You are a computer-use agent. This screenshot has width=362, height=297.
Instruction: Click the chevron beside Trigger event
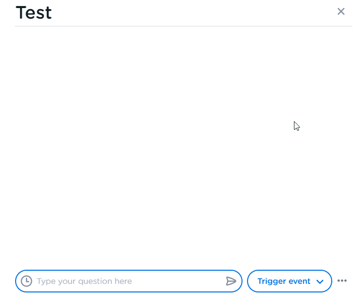(320, 282)
